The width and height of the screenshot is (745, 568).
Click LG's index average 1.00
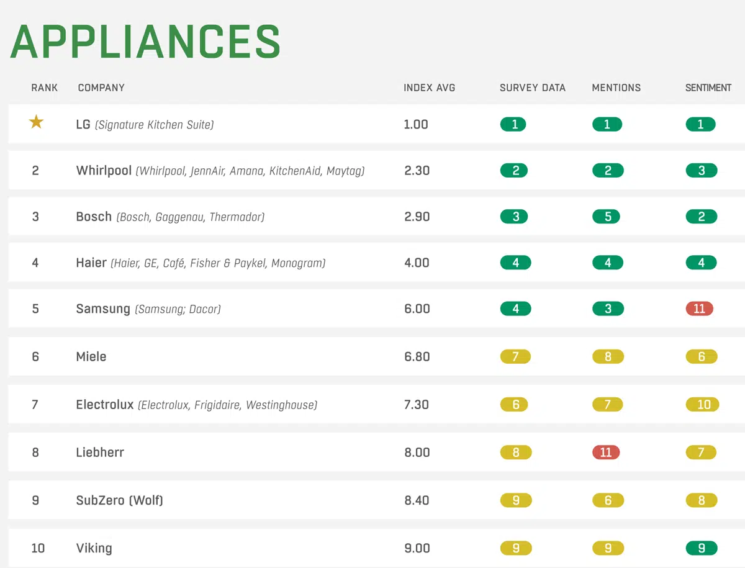click(416, 124)
